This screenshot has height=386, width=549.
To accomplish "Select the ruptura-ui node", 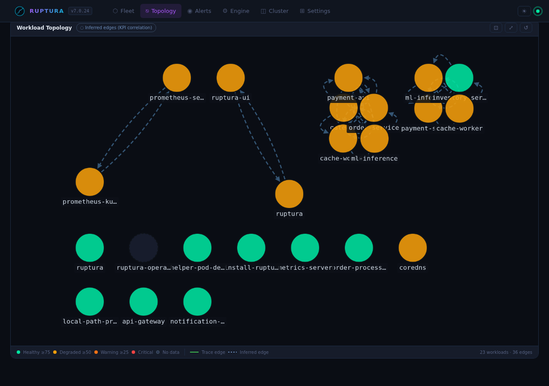I will point(231,78).
